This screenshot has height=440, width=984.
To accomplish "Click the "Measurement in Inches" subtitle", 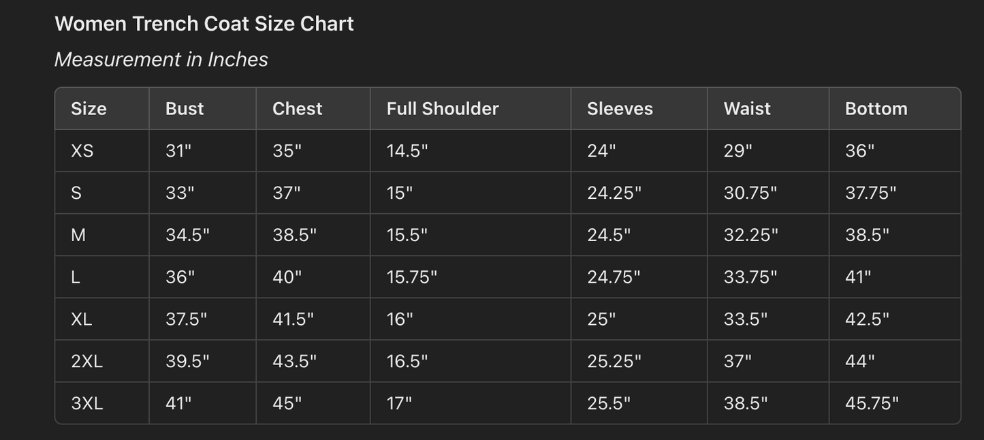I will click(x=161, y=60).
